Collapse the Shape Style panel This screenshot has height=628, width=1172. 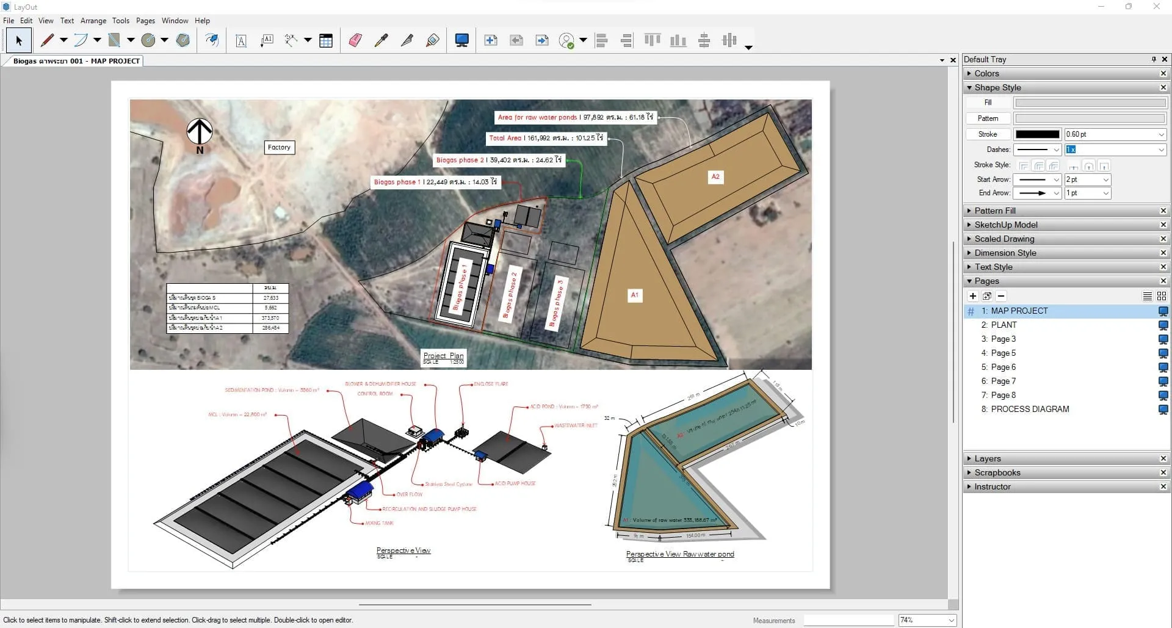(x=969, y=87)
